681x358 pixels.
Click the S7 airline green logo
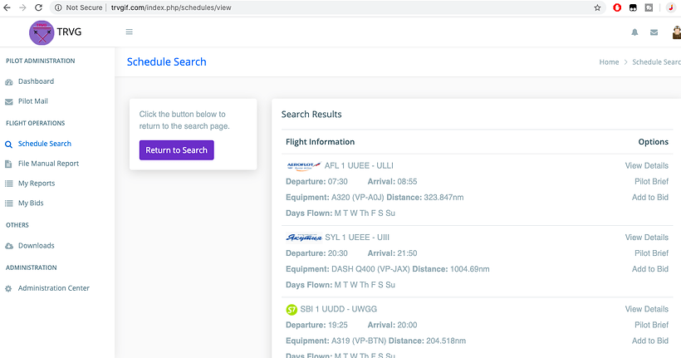pos(292,310)
